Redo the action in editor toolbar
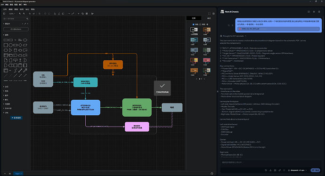The height and width of the screenshot is (176, 325). tap(33, 14)
